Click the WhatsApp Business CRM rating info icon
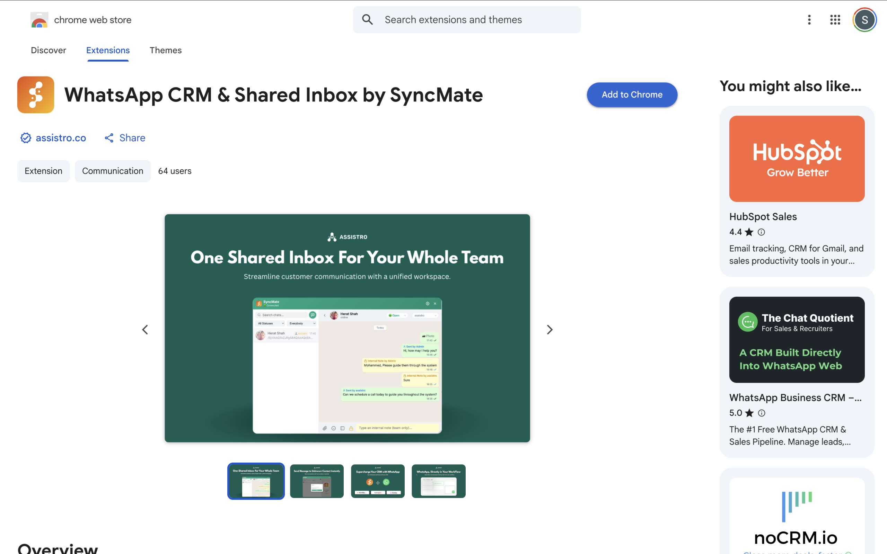 762,413
